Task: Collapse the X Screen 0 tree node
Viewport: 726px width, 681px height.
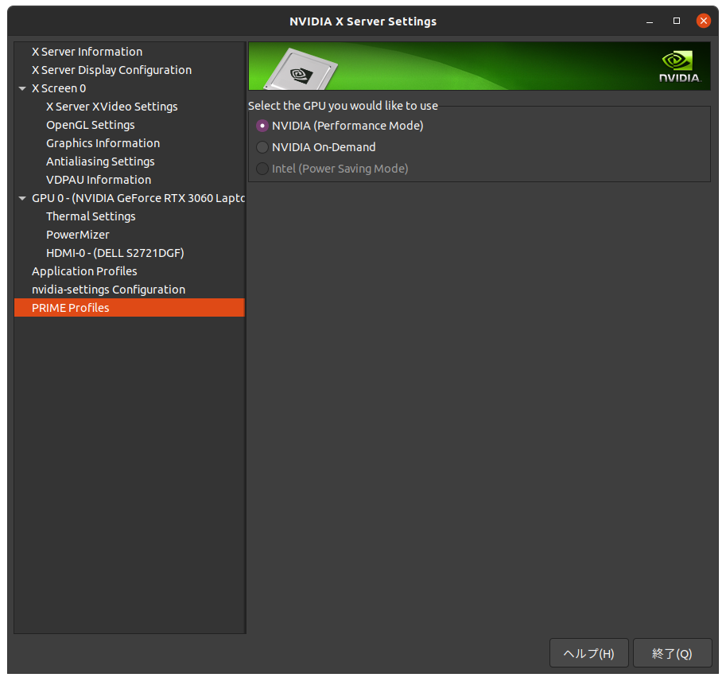Action: coord(22,88)
